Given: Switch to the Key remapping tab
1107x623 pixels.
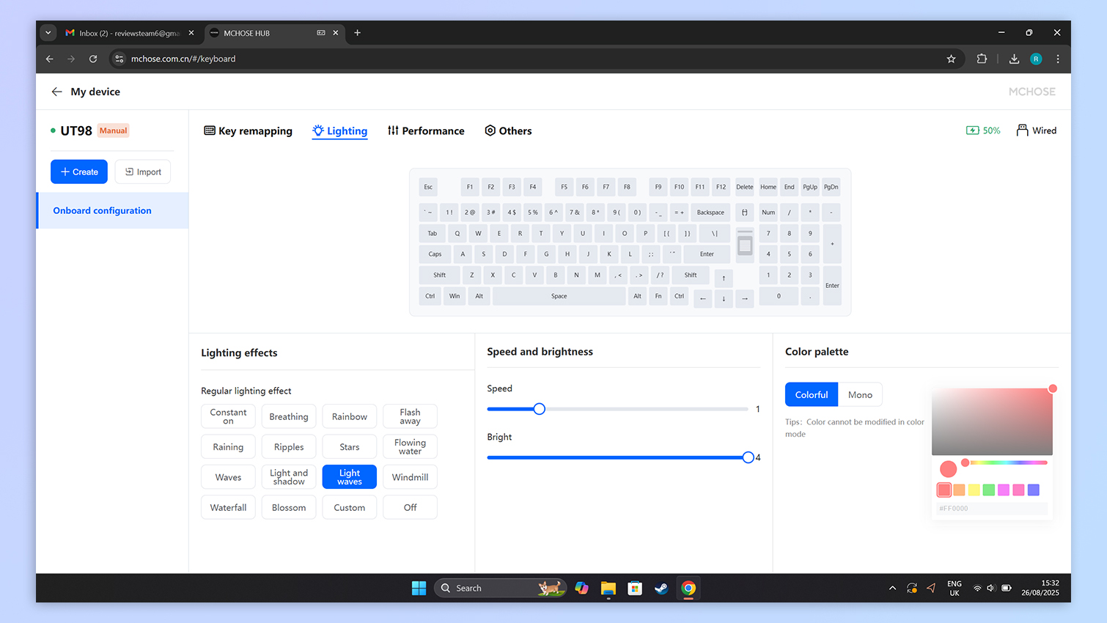Looking at the screenshot, I should click(x=248, y=130).
